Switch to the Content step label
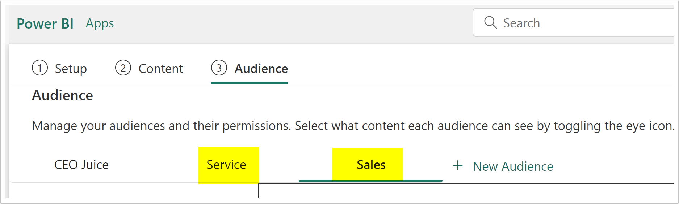This screenshot has width=679, height=204. coord(161,69)
